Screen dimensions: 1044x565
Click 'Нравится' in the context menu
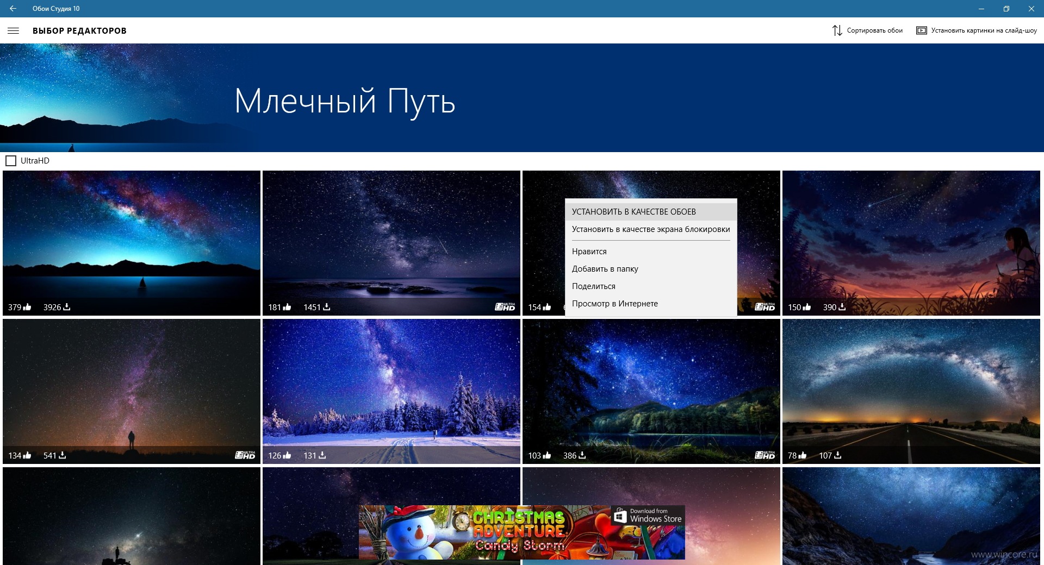(651, 252)
